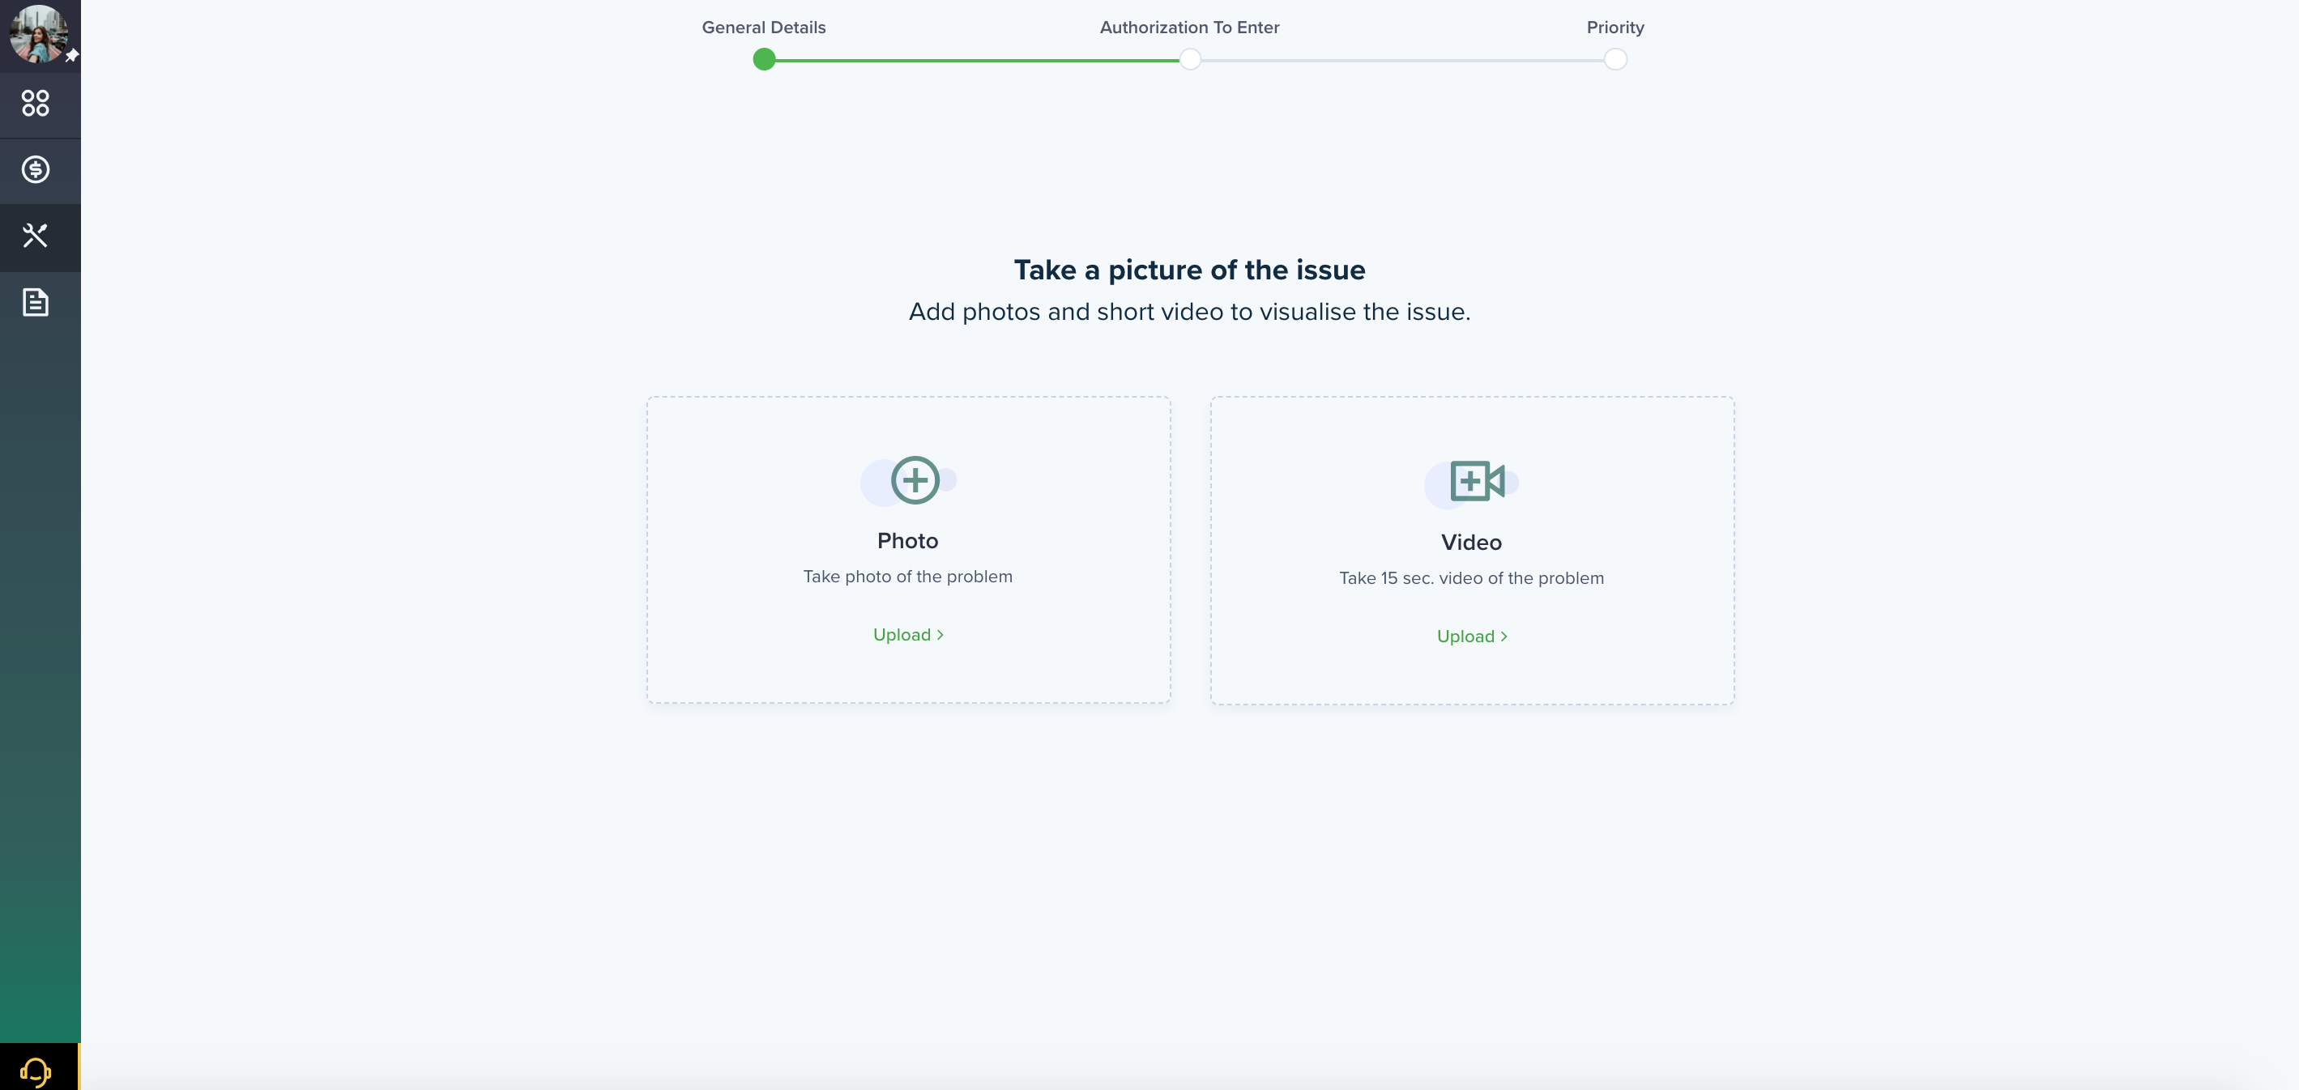The image size is (2299, 1090).
Task: Open the dashboard grid icon
Action: tap(36, 104)
